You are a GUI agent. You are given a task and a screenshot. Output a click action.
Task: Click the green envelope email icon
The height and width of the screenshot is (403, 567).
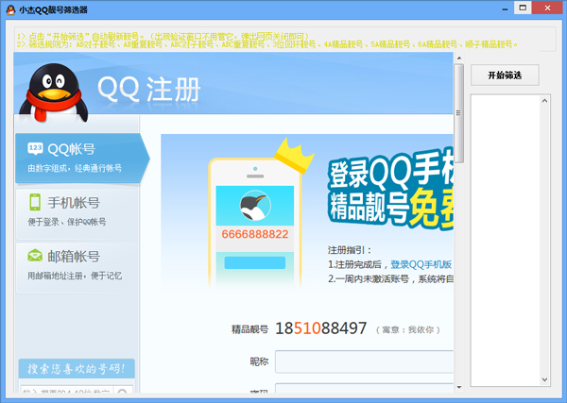35,256
